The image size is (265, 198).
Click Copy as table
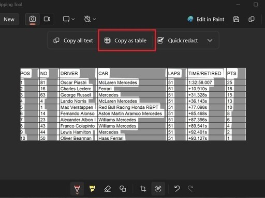tap(125, 41)
